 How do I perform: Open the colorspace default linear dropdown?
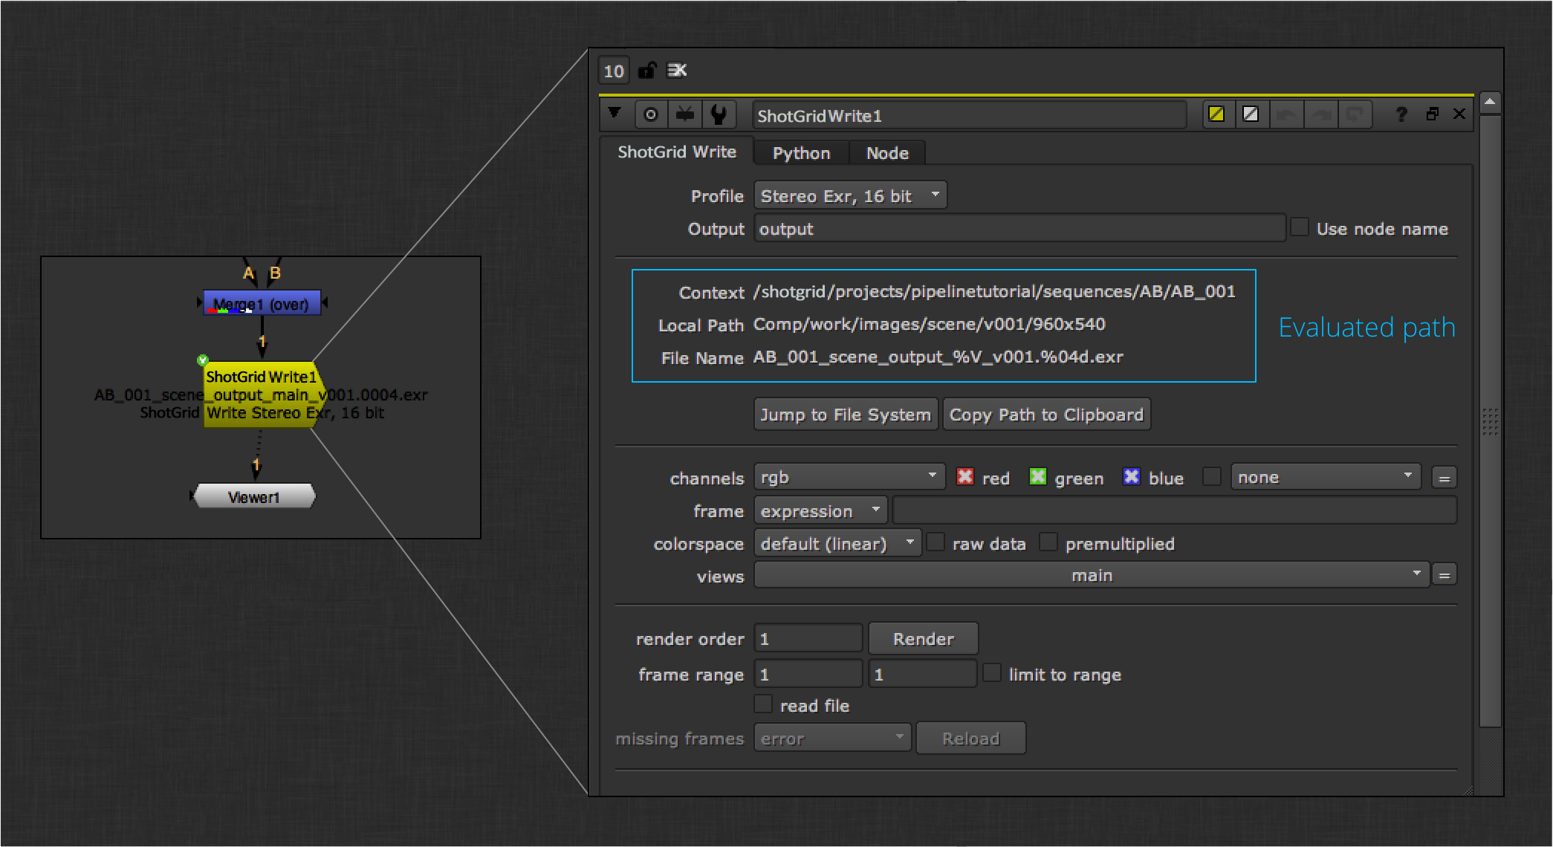(837, 543)
